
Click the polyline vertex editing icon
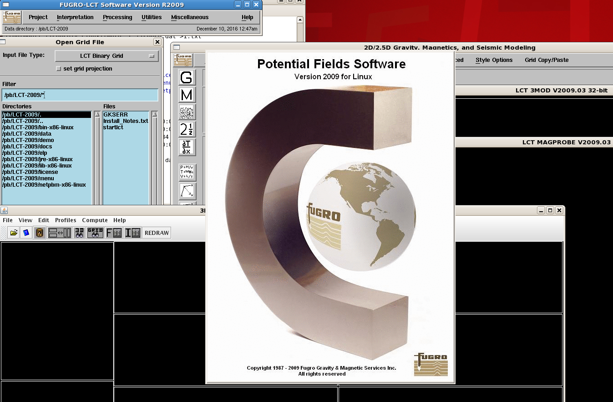[187, 191]
